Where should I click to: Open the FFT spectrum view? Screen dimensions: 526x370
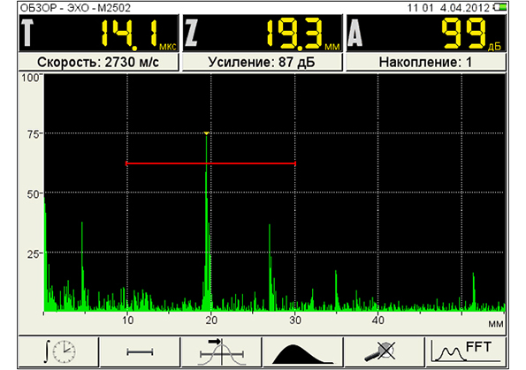click(x=466, y=351)
